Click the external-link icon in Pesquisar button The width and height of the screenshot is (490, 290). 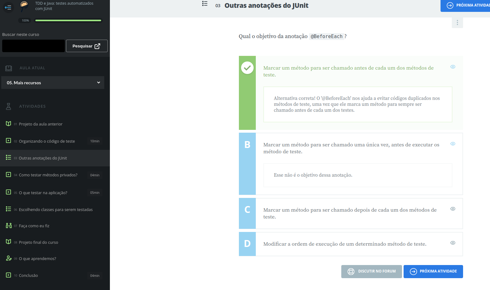tap(97, 46)
